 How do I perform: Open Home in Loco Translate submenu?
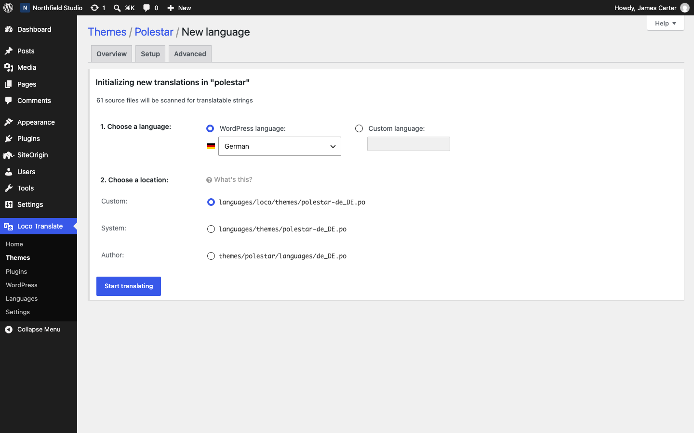coord(14,244)
